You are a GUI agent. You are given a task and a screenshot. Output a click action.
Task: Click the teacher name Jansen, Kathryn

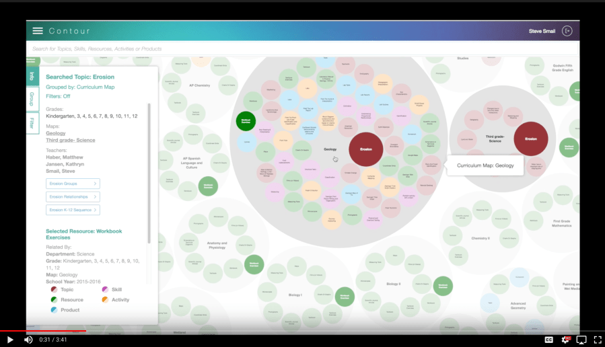pyautogui.click(x=65, y=164)
